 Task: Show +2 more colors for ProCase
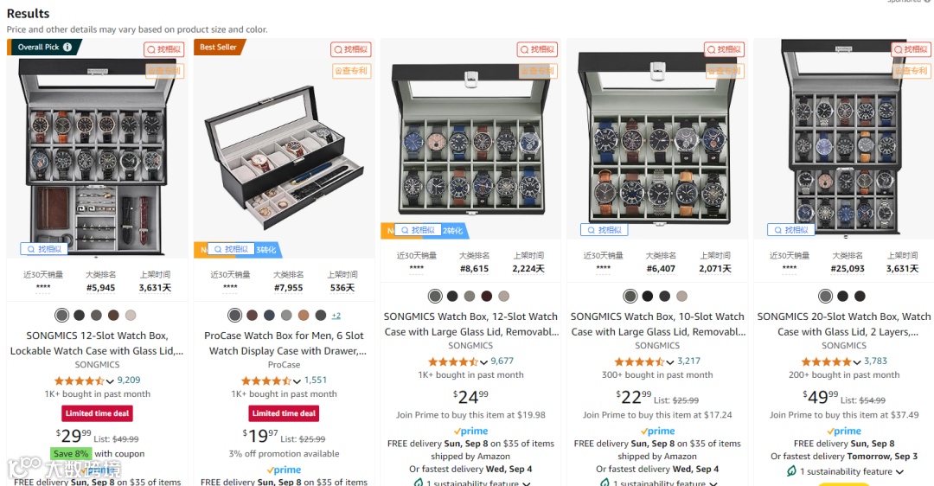[336, 316]
